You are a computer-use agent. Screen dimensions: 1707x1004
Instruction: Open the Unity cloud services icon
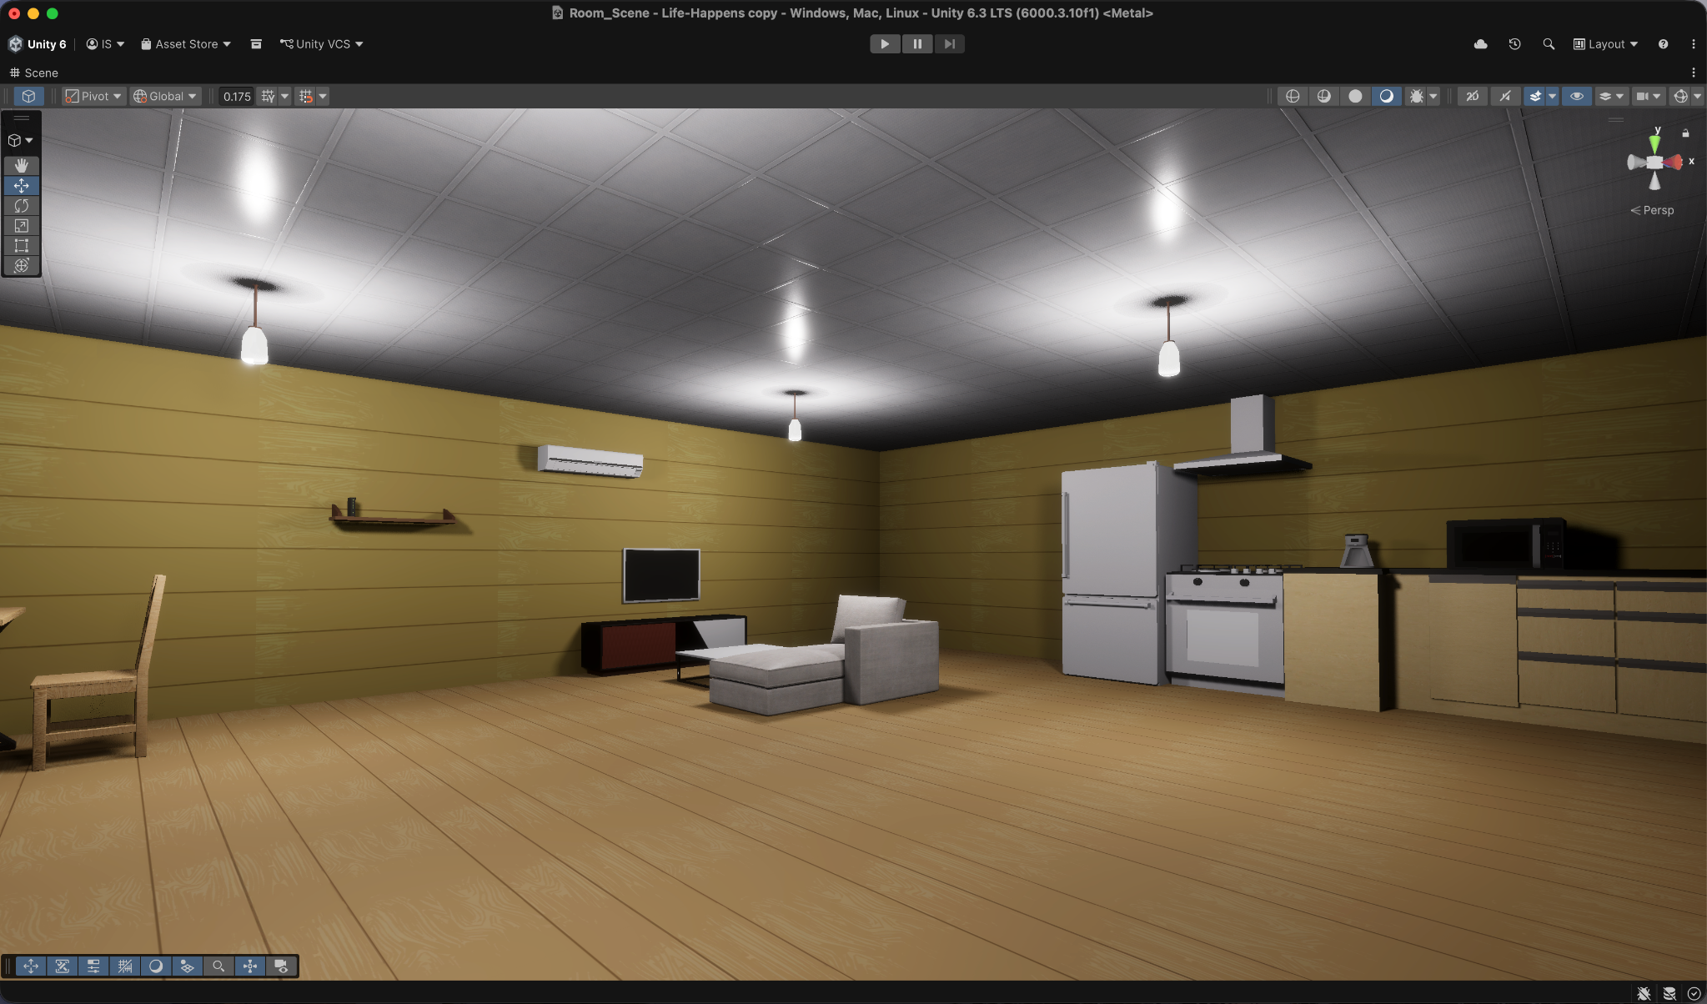click(x=1481, y=44)
